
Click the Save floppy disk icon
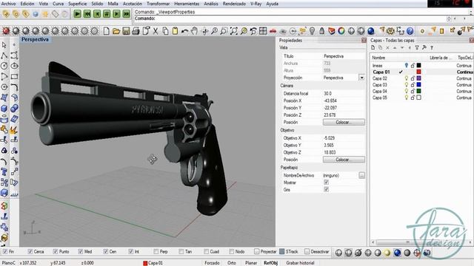pyautogui.click(x=126, y=31)
